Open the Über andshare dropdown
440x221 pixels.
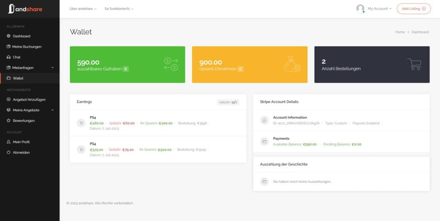[x=83, y=9]
